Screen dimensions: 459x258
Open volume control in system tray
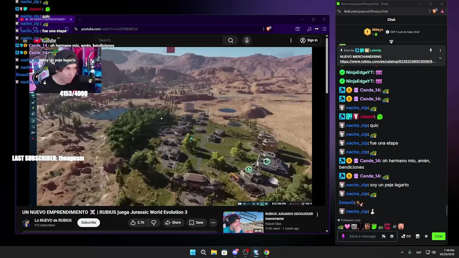[x=434, y=252]
